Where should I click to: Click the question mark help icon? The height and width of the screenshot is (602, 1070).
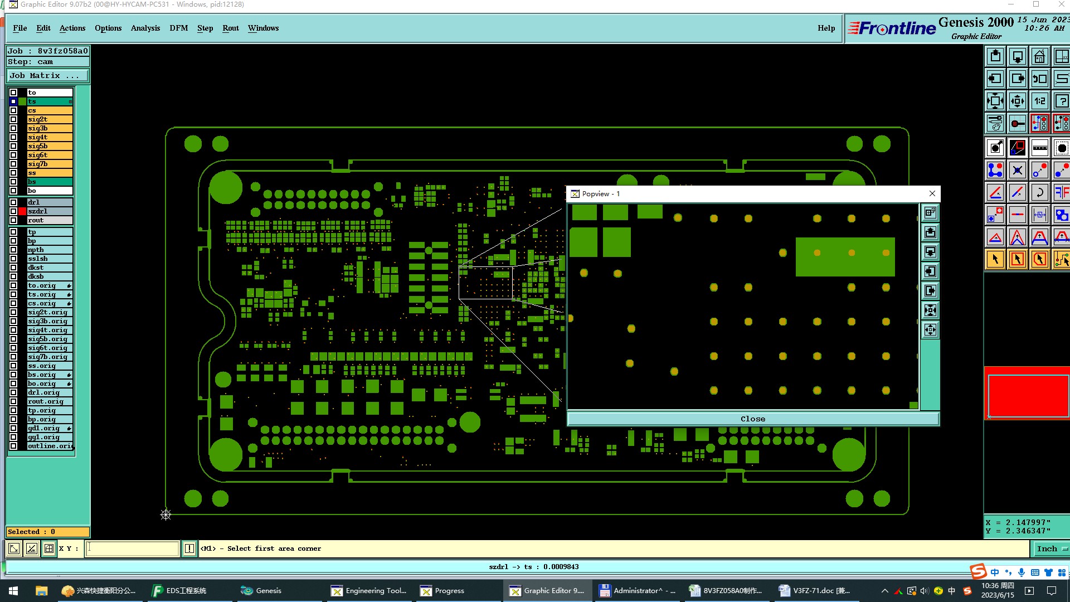point(1061,101)
